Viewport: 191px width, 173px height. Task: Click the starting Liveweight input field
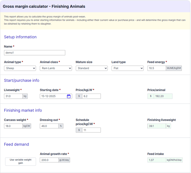pos(13,96)
